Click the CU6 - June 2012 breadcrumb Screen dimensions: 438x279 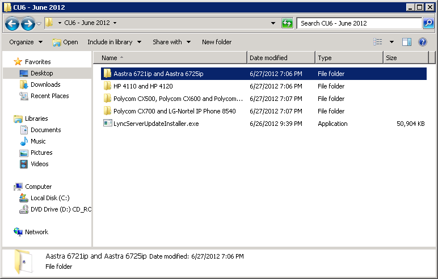point(87,23)
